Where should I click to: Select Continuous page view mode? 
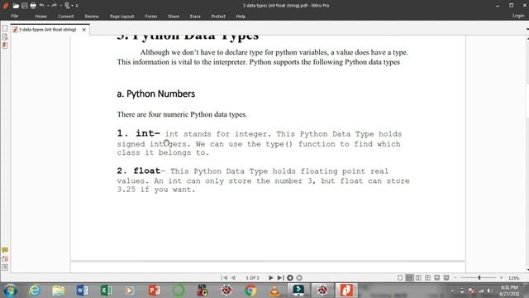click(x=409, y=278)
